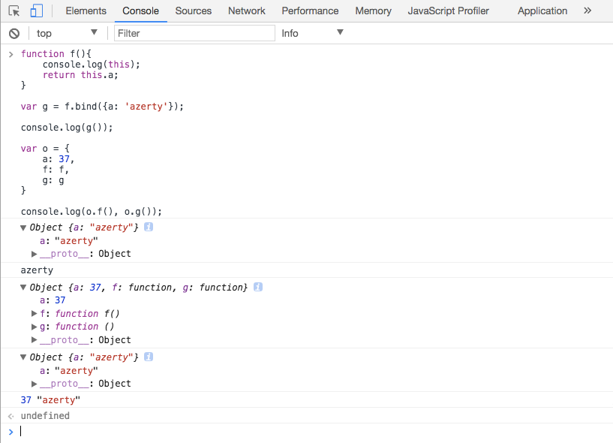Expand the f: function f() property
The height and width of the screenshot is (443, 613).
35,314
